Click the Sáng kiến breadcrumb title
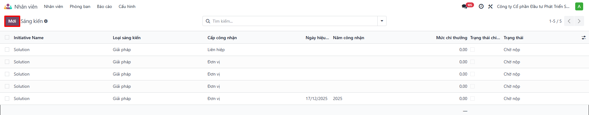589x115 pixels. click(32, 21)
